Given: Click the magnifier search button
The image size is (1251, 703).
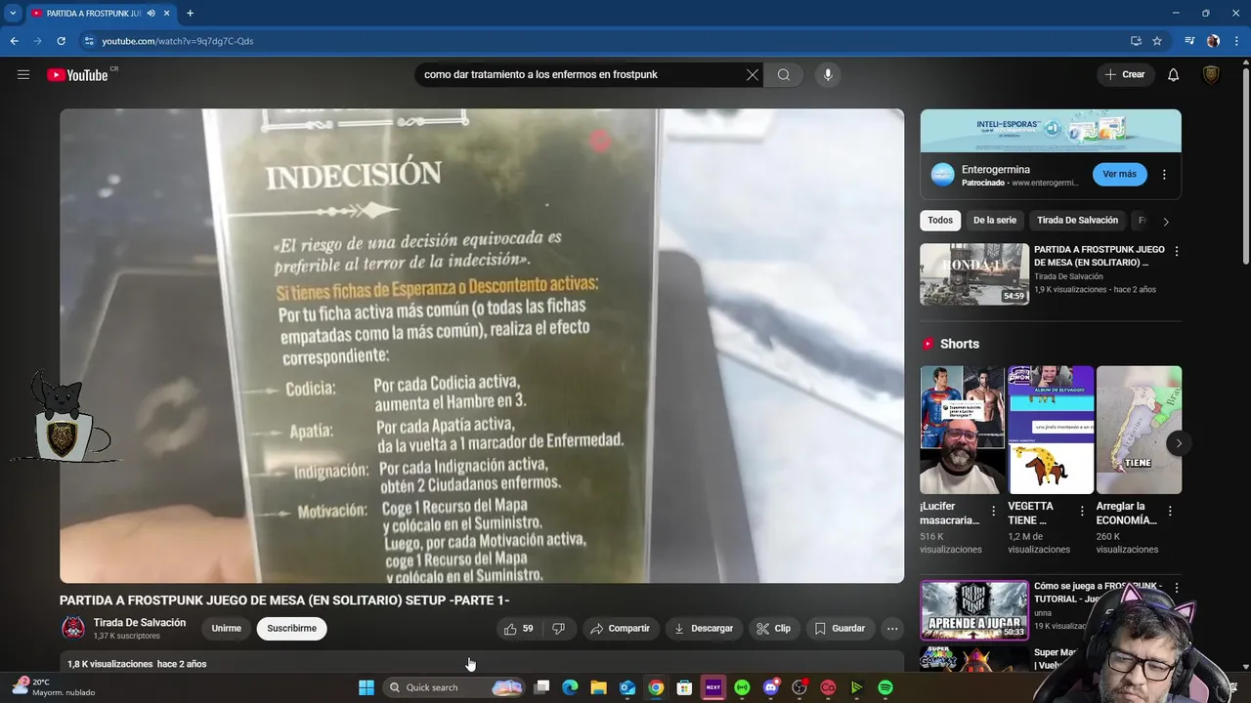Looking at the screenshot, I should point(784,74).
